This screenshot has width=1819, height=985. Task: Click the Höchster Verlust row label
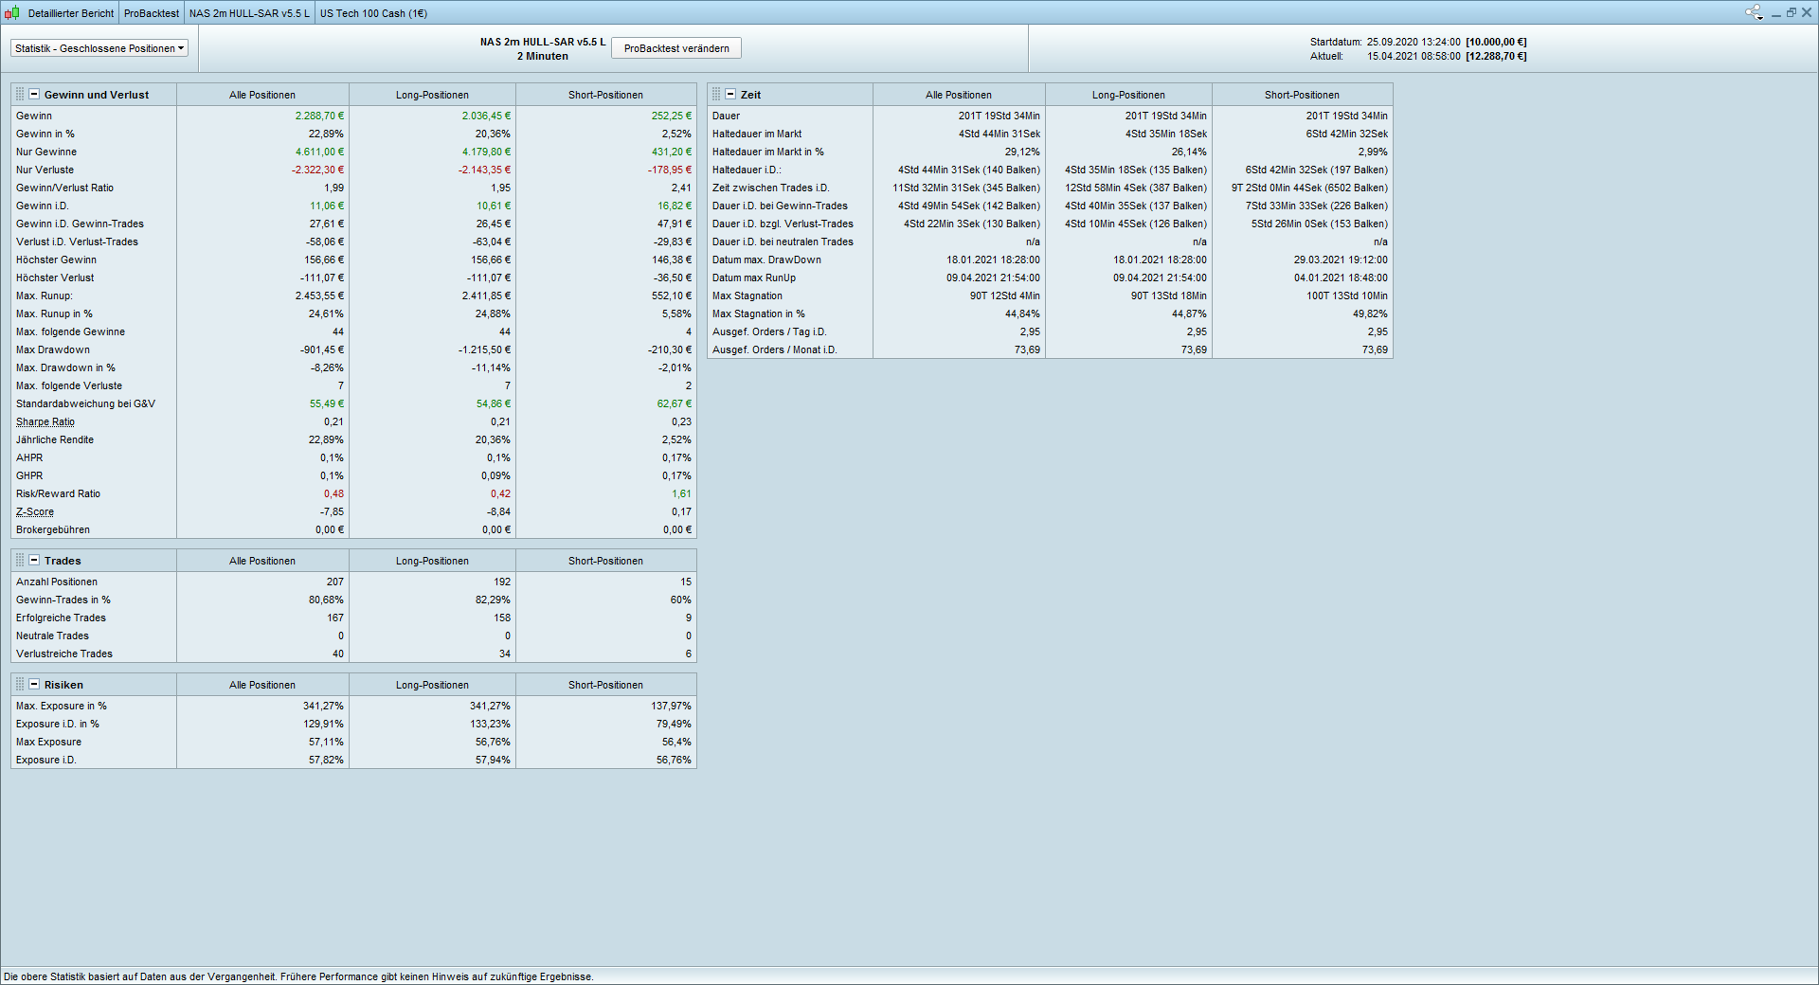click(x=55, y=278)
